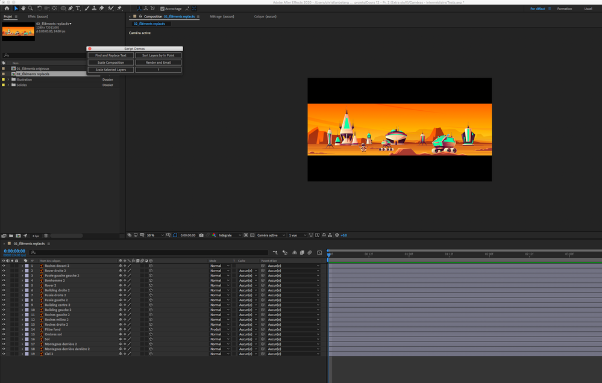Click the Render and Email button

point(158,62)
